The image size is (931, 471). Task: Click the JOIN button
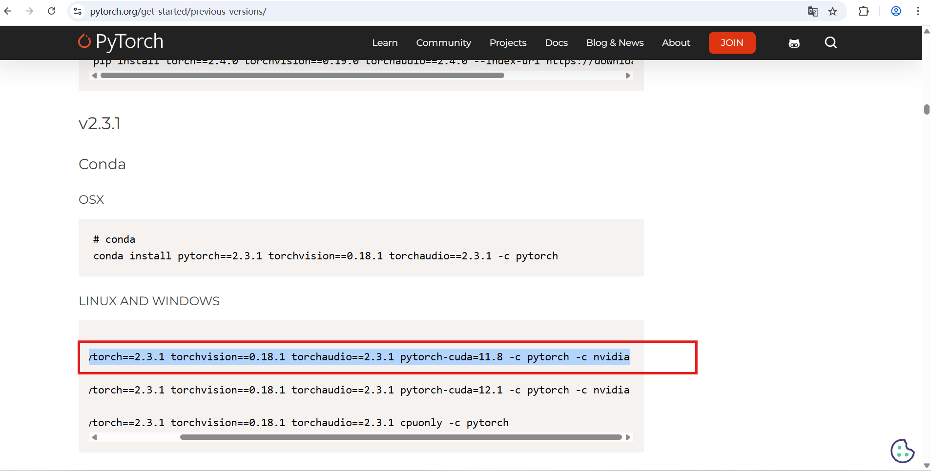[x=732, y=43]
